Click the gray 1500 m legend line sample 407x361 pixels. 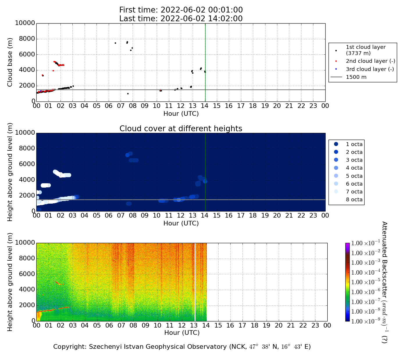(x=336, y=77)
